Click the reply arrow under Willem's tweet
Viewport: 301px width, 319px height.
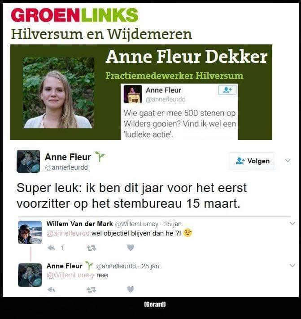tap(51, 248)
